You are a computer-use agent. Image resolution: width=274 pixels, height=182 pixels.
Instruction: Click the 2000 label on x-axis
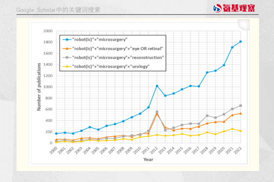(x=53, y=150)
